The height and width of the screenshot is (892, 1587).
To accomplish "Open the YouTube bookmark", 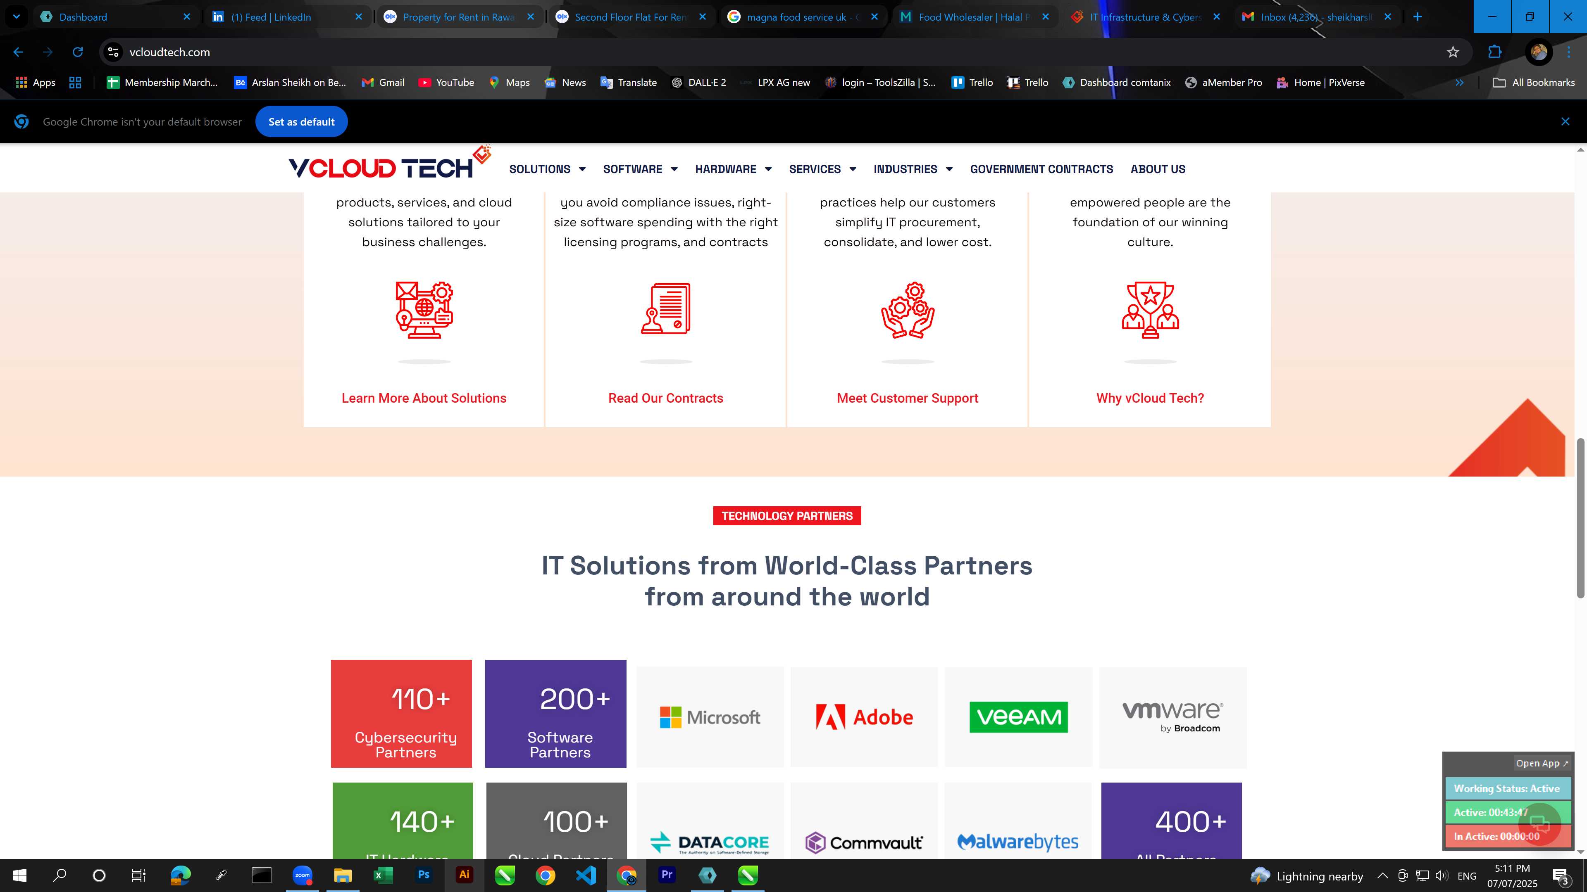I will (446, 83).
